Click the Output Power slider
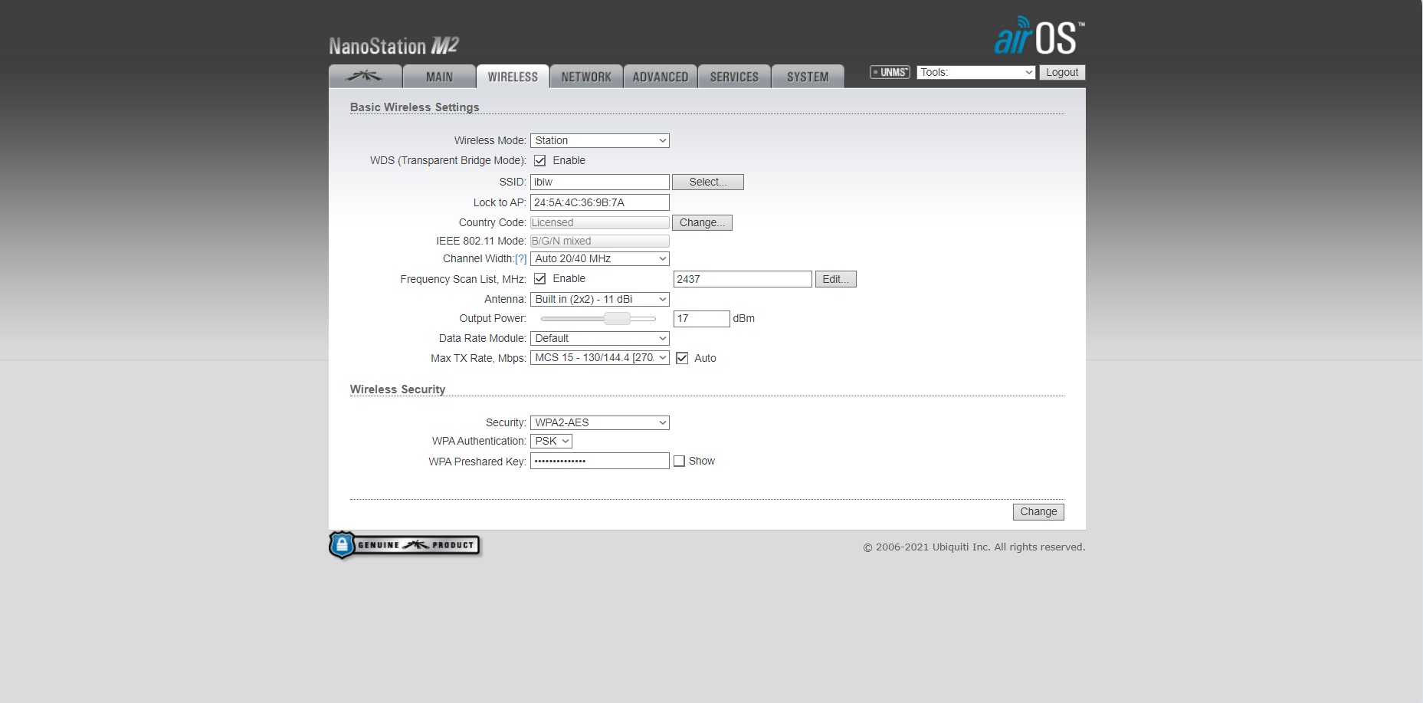 point(598,318)
